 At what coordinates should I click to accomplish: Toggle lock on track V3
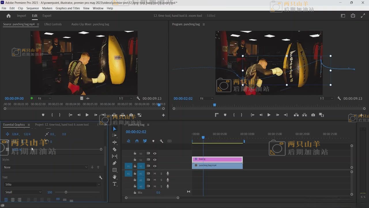[135, 153]
